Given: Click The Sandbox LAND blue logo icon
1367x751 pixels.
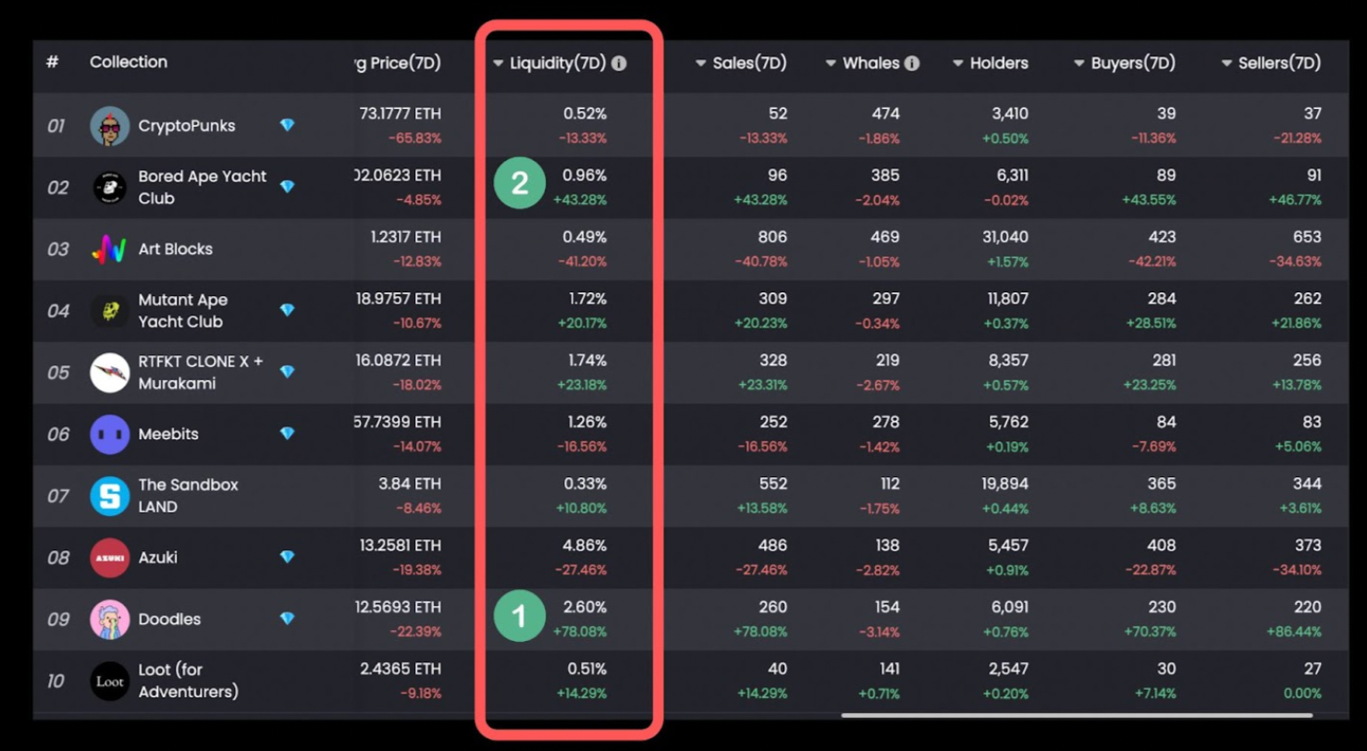Looking at the screenshot, I should point(110,496).
